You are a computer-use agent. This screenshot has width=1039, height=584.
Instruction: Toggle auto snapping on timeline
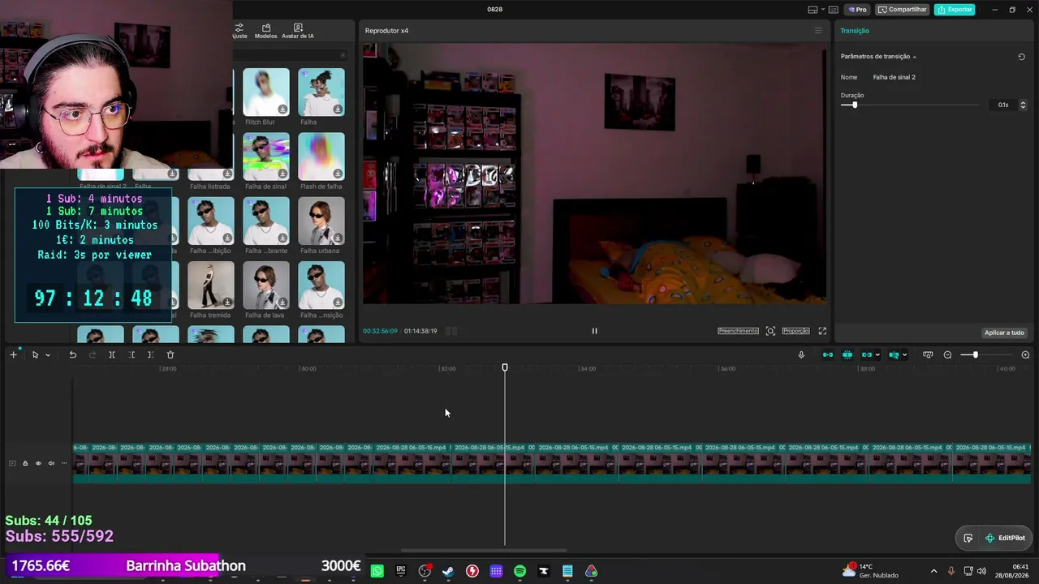[847, 354]
